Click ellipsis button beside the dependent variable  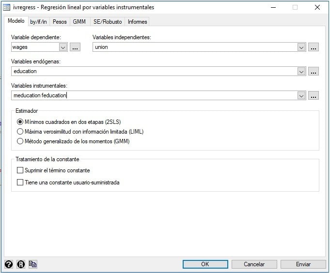75,47
